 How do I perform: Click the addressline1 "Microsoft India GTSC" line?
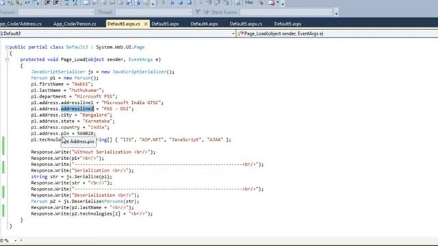click(97, 102)
